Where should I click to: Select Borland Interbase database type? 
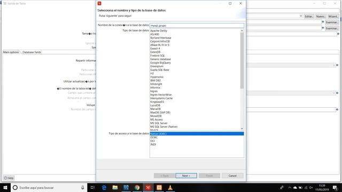point(161,38)
